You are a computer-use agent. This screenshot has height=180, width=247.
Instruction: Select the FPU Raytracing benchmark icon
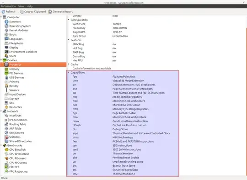[x=6, y=171]
